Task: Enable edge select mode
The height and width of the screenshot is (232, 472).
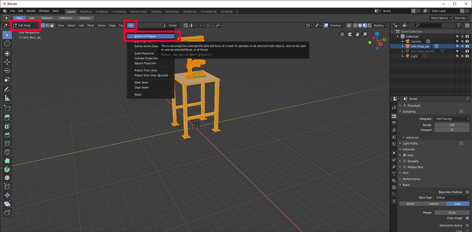Action: tap(48, 26)
